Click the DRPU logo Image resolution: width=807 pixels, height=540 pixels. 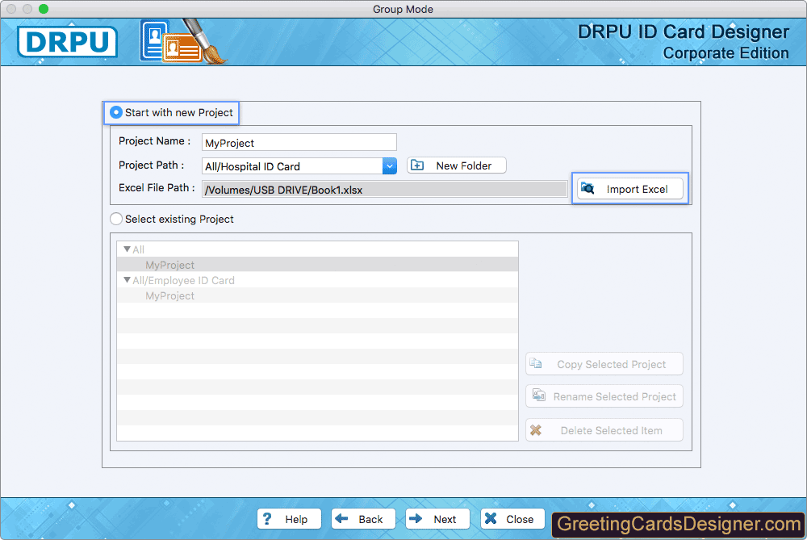pyautogui.click(x=68, y=42)
